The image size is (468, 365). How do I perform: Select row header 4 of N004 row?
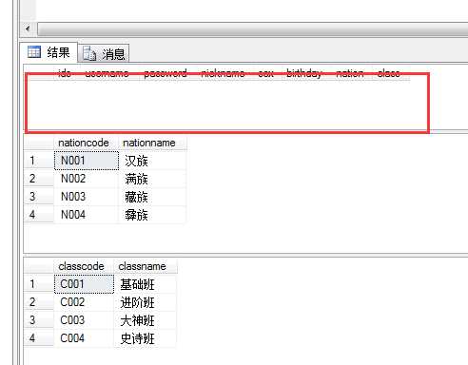click(x=39, y=215)
